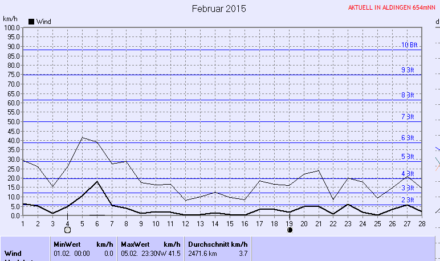
Task: Select the 10 Bft scale label
Action: click(409, 45)
